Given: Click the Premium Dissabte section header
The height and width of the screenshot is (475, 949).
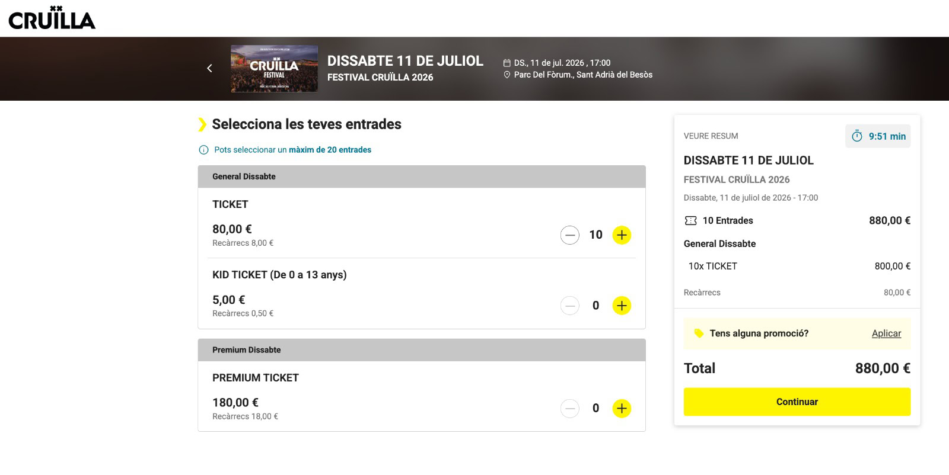Looking at the screenshot, I should point(421,350).
